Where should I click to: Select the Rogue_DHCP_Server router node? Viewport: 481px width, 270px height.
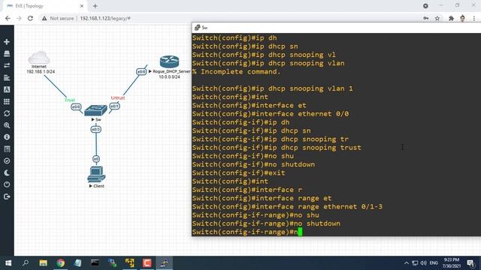[169, 61]
